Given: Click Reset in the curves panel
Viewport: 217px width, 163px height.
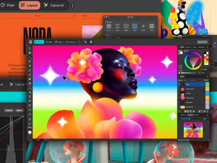Looking at the screenshot, I should tap(19, 110).
